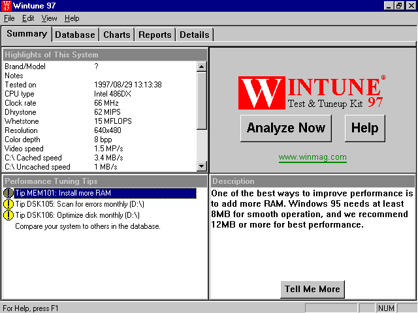Click the Tell Me More button
The width and height of the screenshot is (418, 313).
pyautogui.click(x=313, y=290)
